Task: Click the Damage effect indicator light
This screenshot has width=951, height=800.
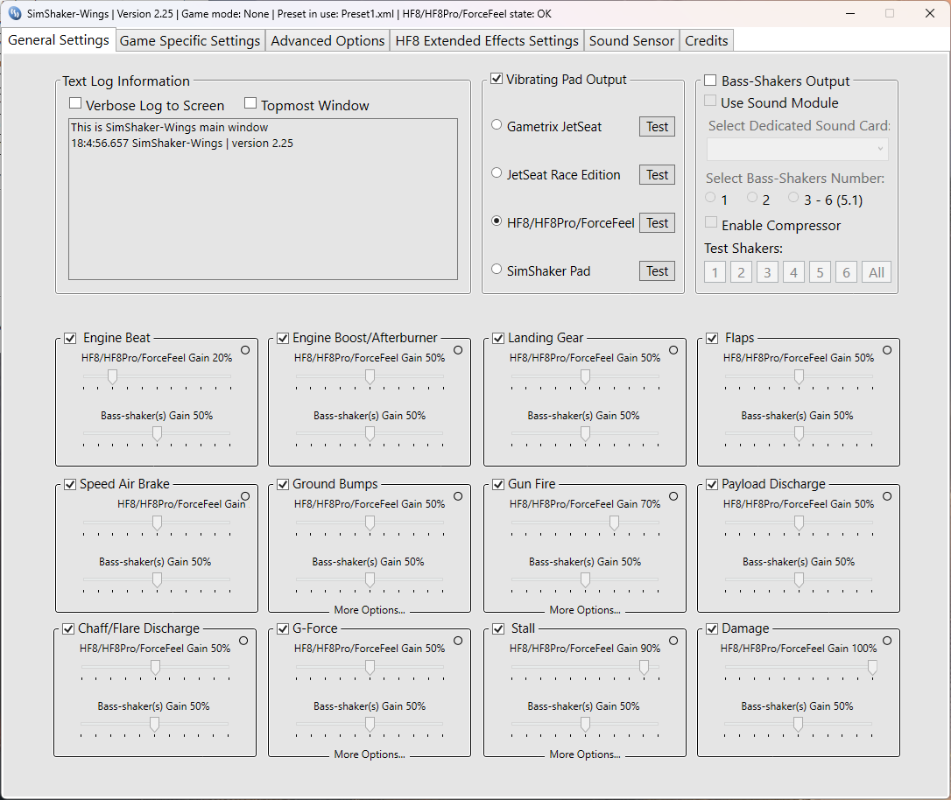Action: pyautogui.click(x=886, y=640)
